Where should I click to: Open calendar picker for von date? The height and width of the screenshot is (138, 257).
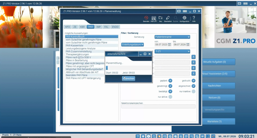click(169, 45)
